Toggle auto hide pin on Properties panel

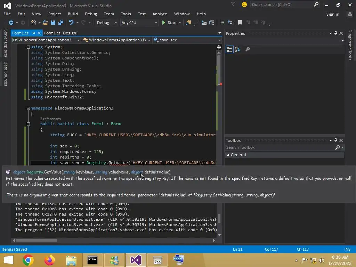[x=335, y=33]
